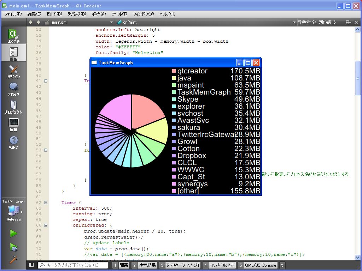Minimize the TaskMemGraph window
Image resolution: width=362 pixels, height=271 pixels.
point(240,63)
